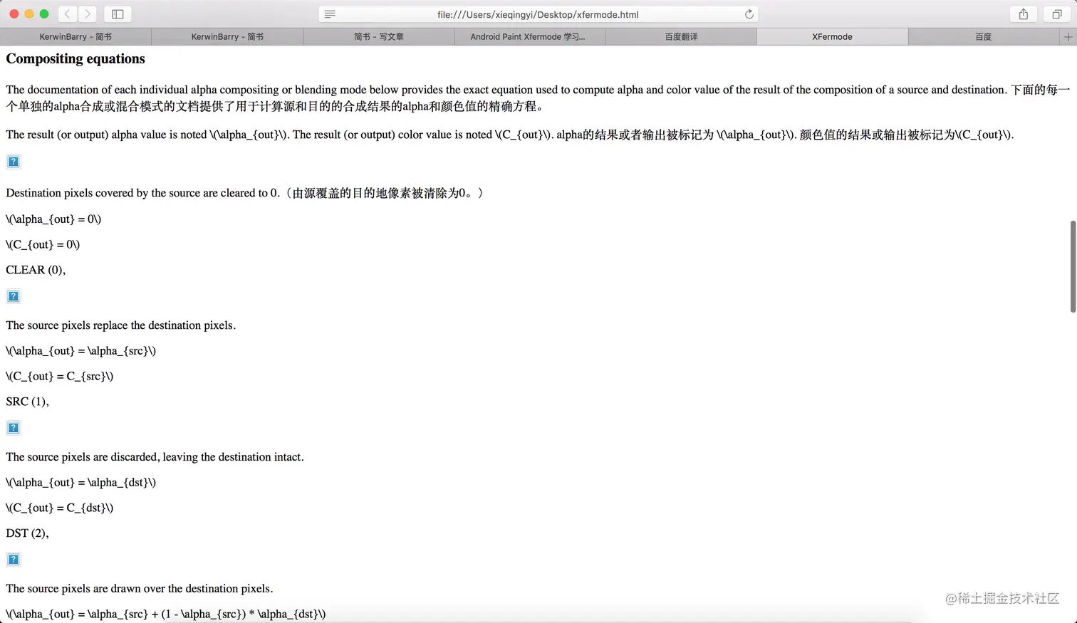Click the text SRC (1),
Viewport: 1077px width, 623px height.
[x=28, y=402]
